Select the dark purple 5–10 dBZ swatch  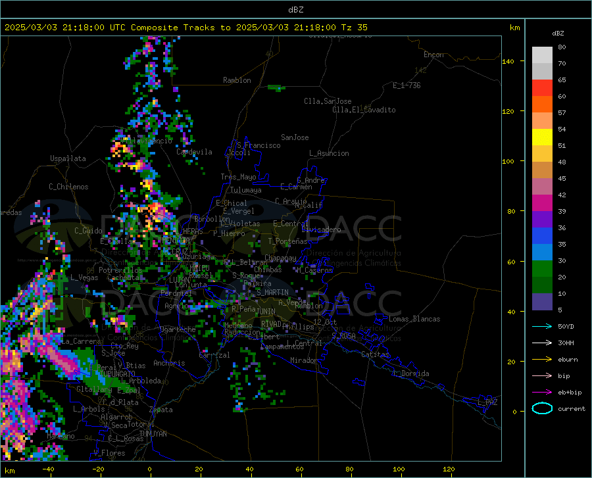pos(542,302)
